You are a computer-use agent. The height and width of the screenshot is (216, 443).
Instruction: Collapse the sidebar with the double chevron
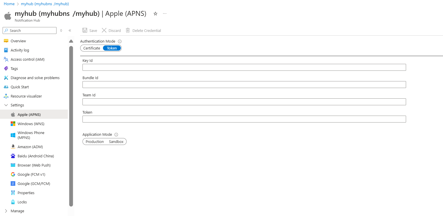(70, 30)
